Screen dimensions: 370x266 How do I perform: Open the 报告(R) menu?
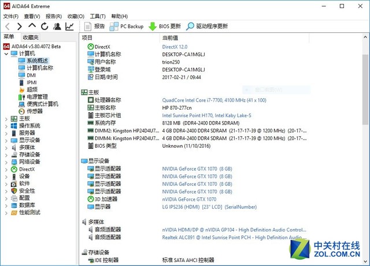(x=54, y=16)
